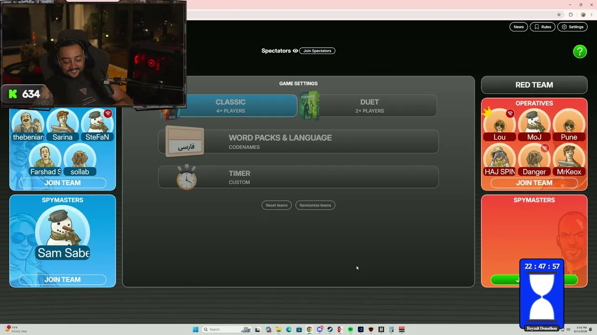Open the News panel
Image resolution: width=597 pixels, height=335 pixels.
point(519,27)
